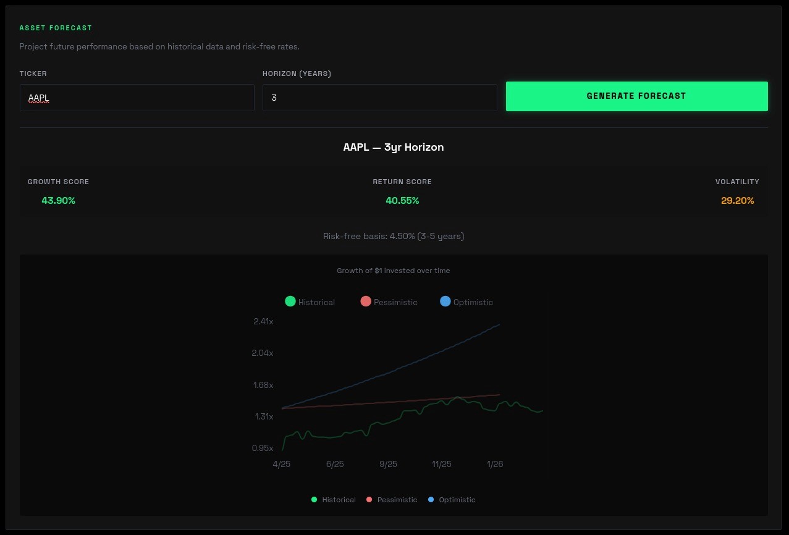789x535 pixels.
Task: Toggle the Historical series in top legend
Action: coord(310,302)
